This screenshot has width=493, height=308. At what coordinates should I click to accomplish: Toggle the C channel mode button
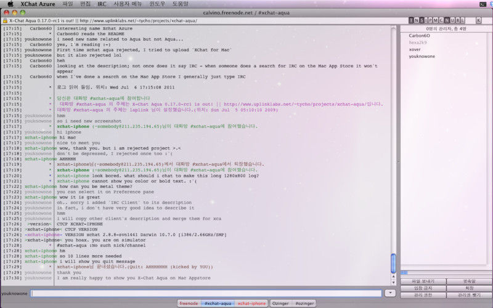tap(441, 20)
